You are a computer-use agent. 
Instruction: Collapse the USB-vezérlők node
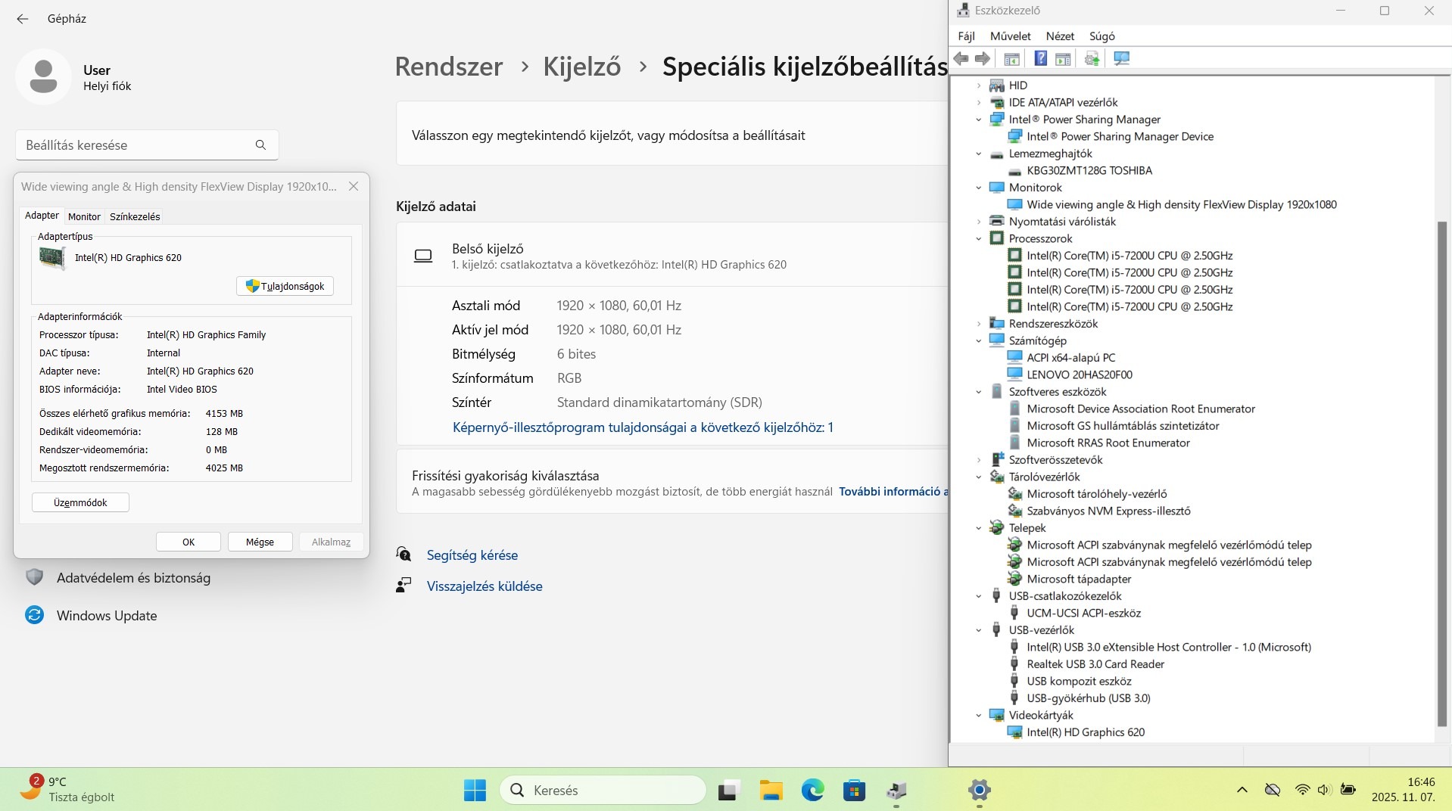click(979, 630)
